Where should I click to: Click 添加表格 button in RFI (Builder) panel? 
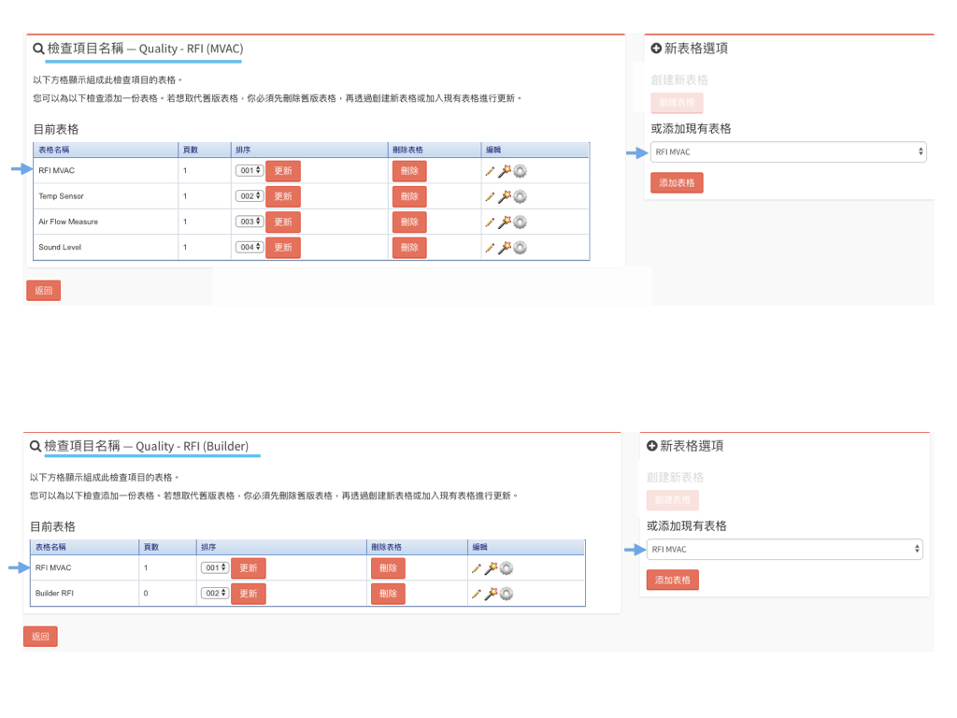[673, 580]
